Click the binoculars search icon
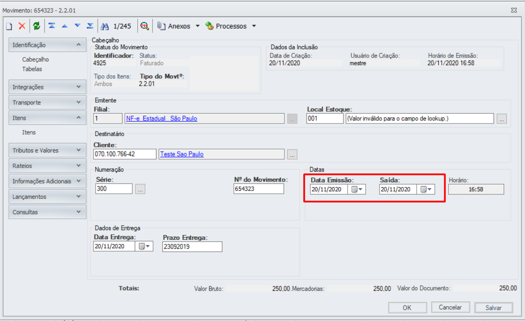 (x=105, y=26)
